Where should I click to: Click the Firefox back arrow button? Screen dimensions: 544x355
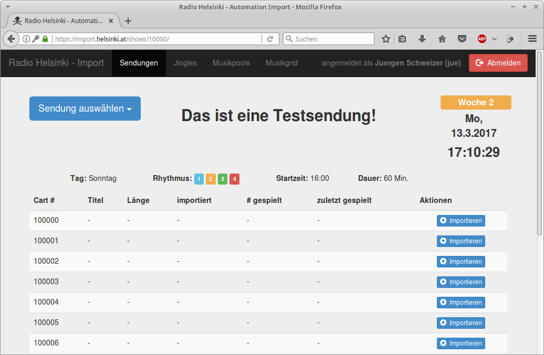[11, 39]
